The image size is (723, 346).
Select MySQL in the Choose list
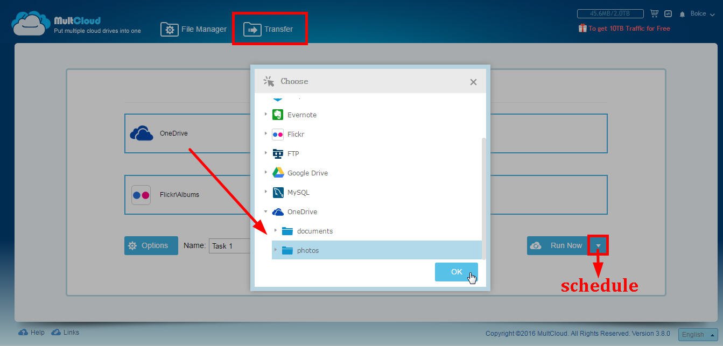(298, 192)
